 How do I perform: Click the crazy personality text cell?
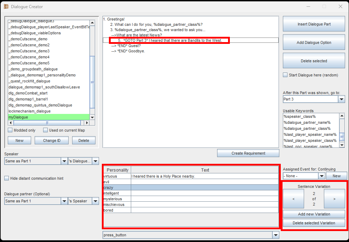[204, 188]
